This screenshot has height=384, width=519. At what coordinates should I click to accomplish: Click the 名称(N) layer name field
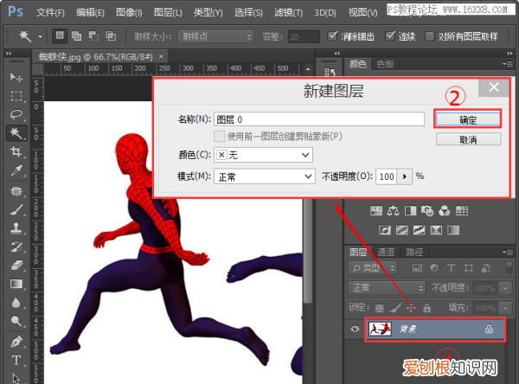pyautogui.click(x=319, y=119)
